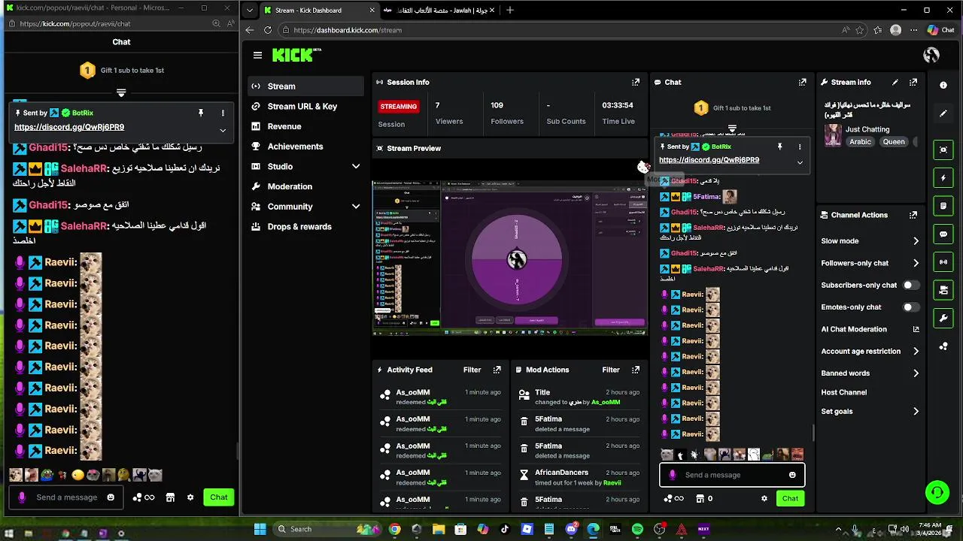
Task: Pop out the Activity Feed panel
Action: click(497, 370)
